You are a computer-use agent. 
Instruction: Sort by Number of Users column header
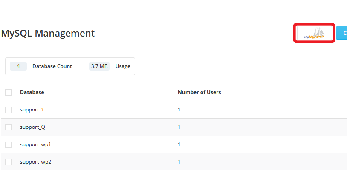click(x=199, y=92)
